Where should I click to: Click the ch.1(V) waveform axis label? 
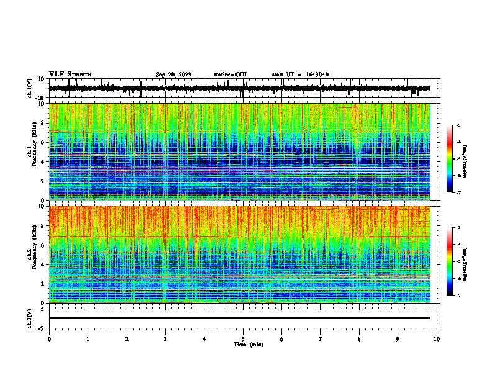pos(30,88)
